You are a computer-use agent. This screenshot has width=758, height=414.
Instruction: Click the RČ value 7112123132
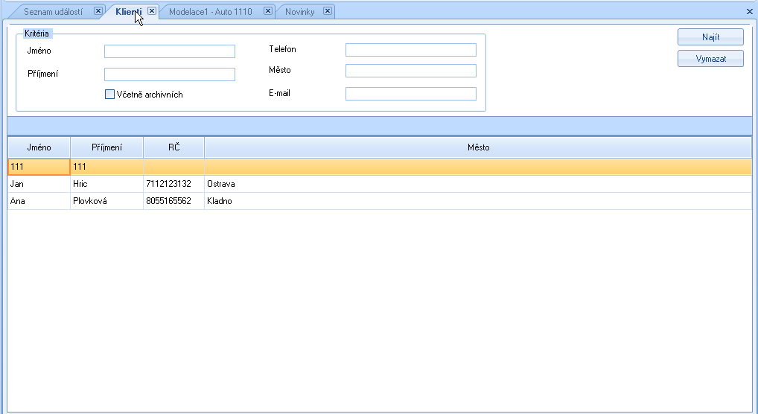[174, 184]
